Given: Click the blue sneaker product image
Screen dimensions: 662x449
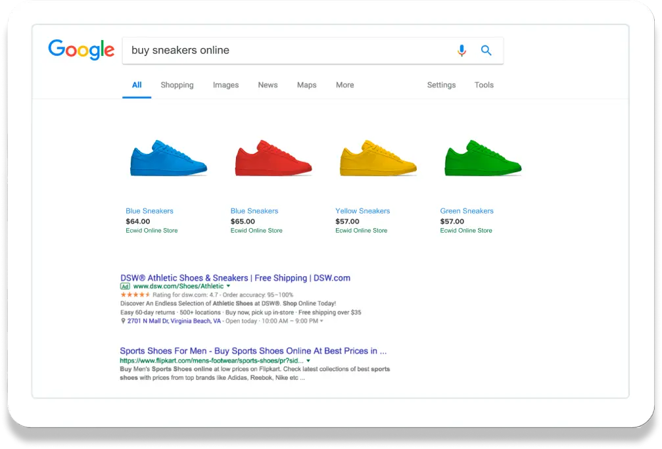Looking at the screenshot, I should [168, 158].
